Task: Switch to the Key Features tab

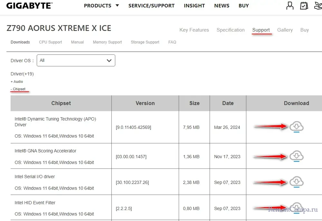Action: click(x=194, y=30)
